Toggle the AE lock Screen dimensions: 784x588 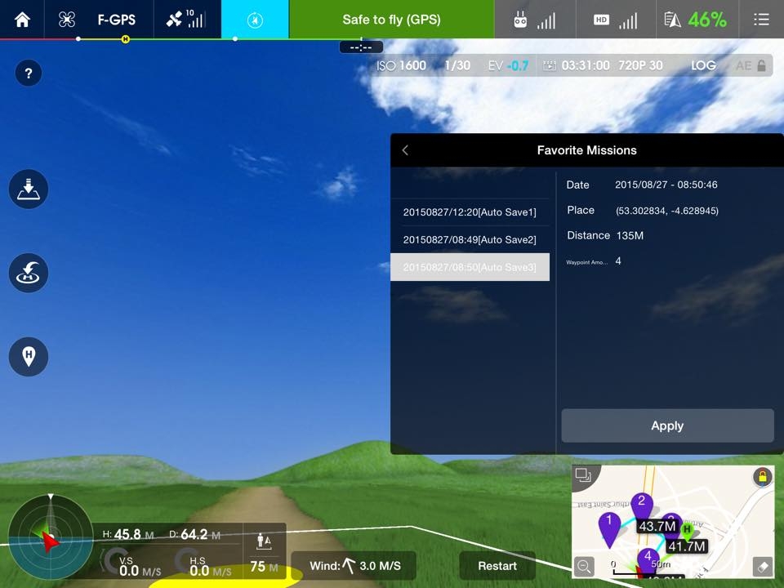(752, 65)
